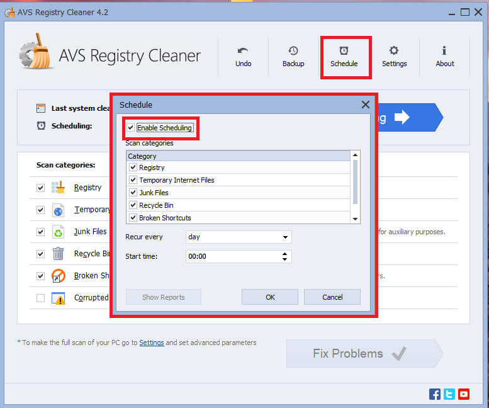This screenshot has width=489, height=408.
Task: Click the Registry label in main window
Action: 87,188
